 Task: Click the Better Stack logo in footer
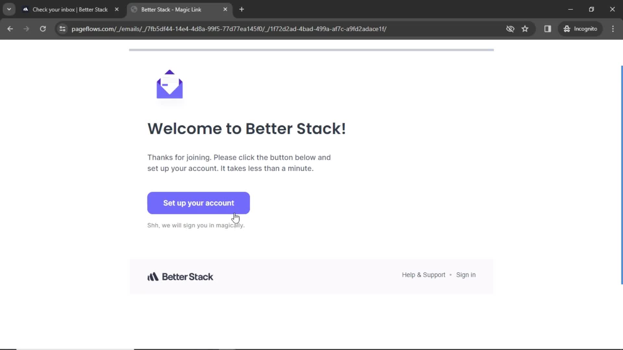pos(180,276)
